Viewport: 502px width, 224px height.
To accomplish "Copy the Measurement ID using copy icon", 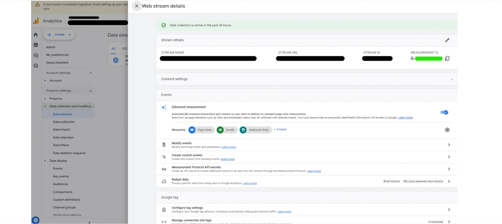I will [x=447, y=58].
